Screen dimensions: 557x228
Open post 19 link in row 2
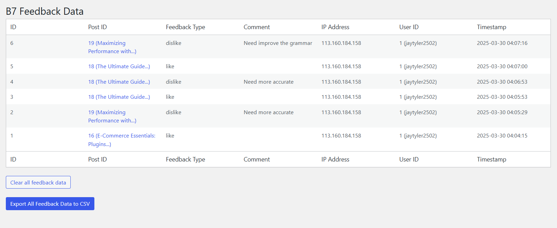112,116
